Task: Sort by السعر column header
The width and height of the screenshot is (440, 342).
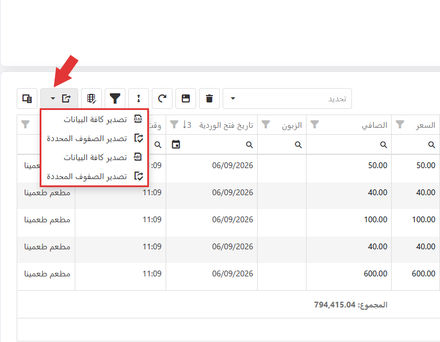Action: [x=426, y=125]
